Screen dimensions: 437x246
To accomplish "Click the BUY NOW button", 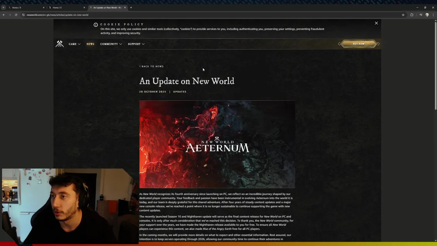I will tap(358, 44).
